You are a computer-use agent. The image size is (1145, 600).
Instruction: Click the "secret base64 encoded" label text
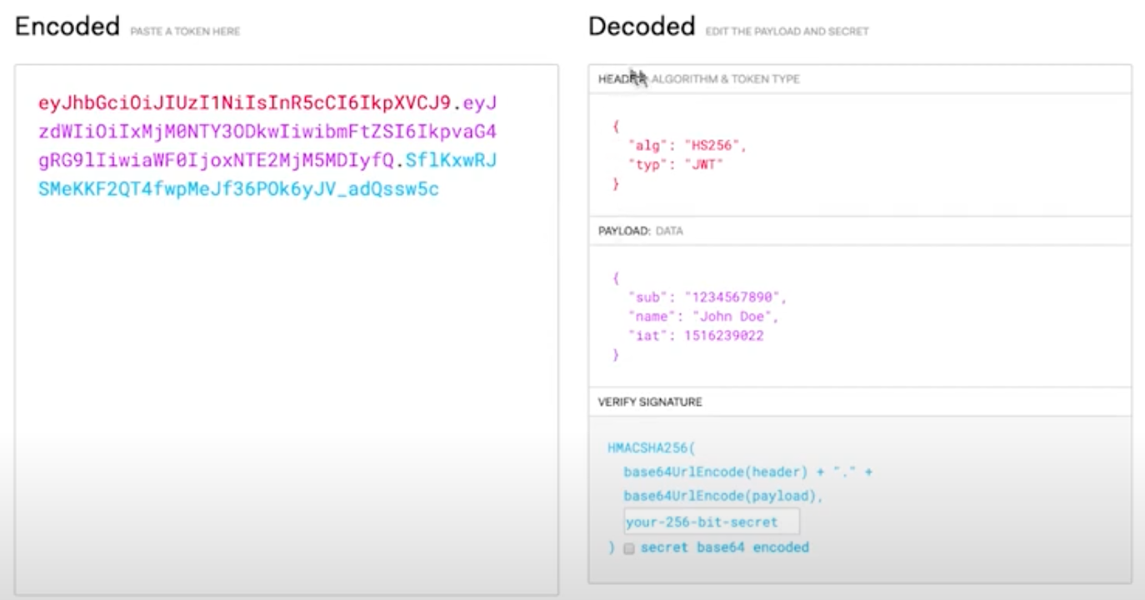point(724,547)
